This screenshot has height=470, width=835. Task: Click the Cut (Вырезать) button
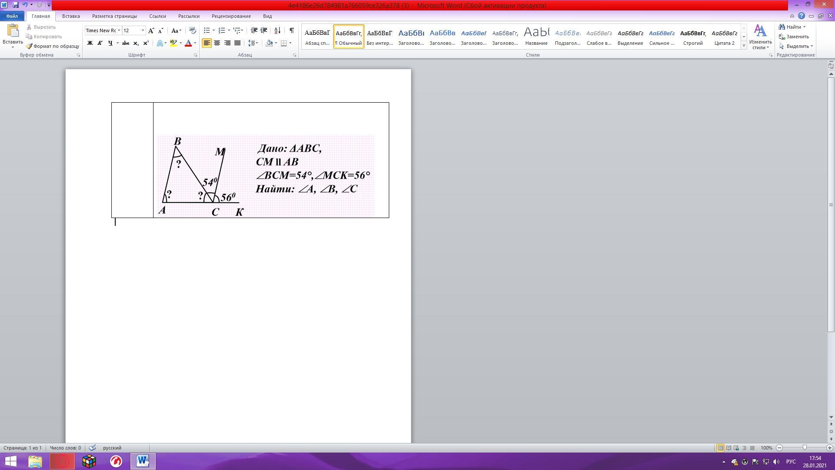pos(41,27)
